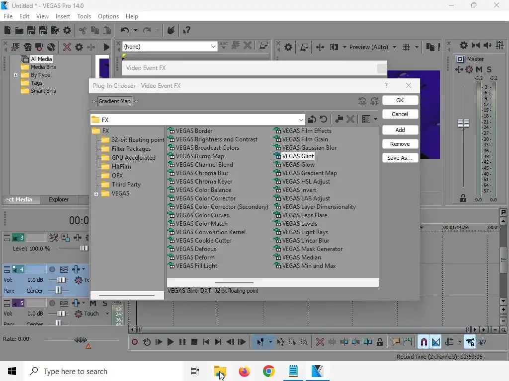The image size is (509, 381).
Task: Click the Stop button in transport bar
Action: 194,342
